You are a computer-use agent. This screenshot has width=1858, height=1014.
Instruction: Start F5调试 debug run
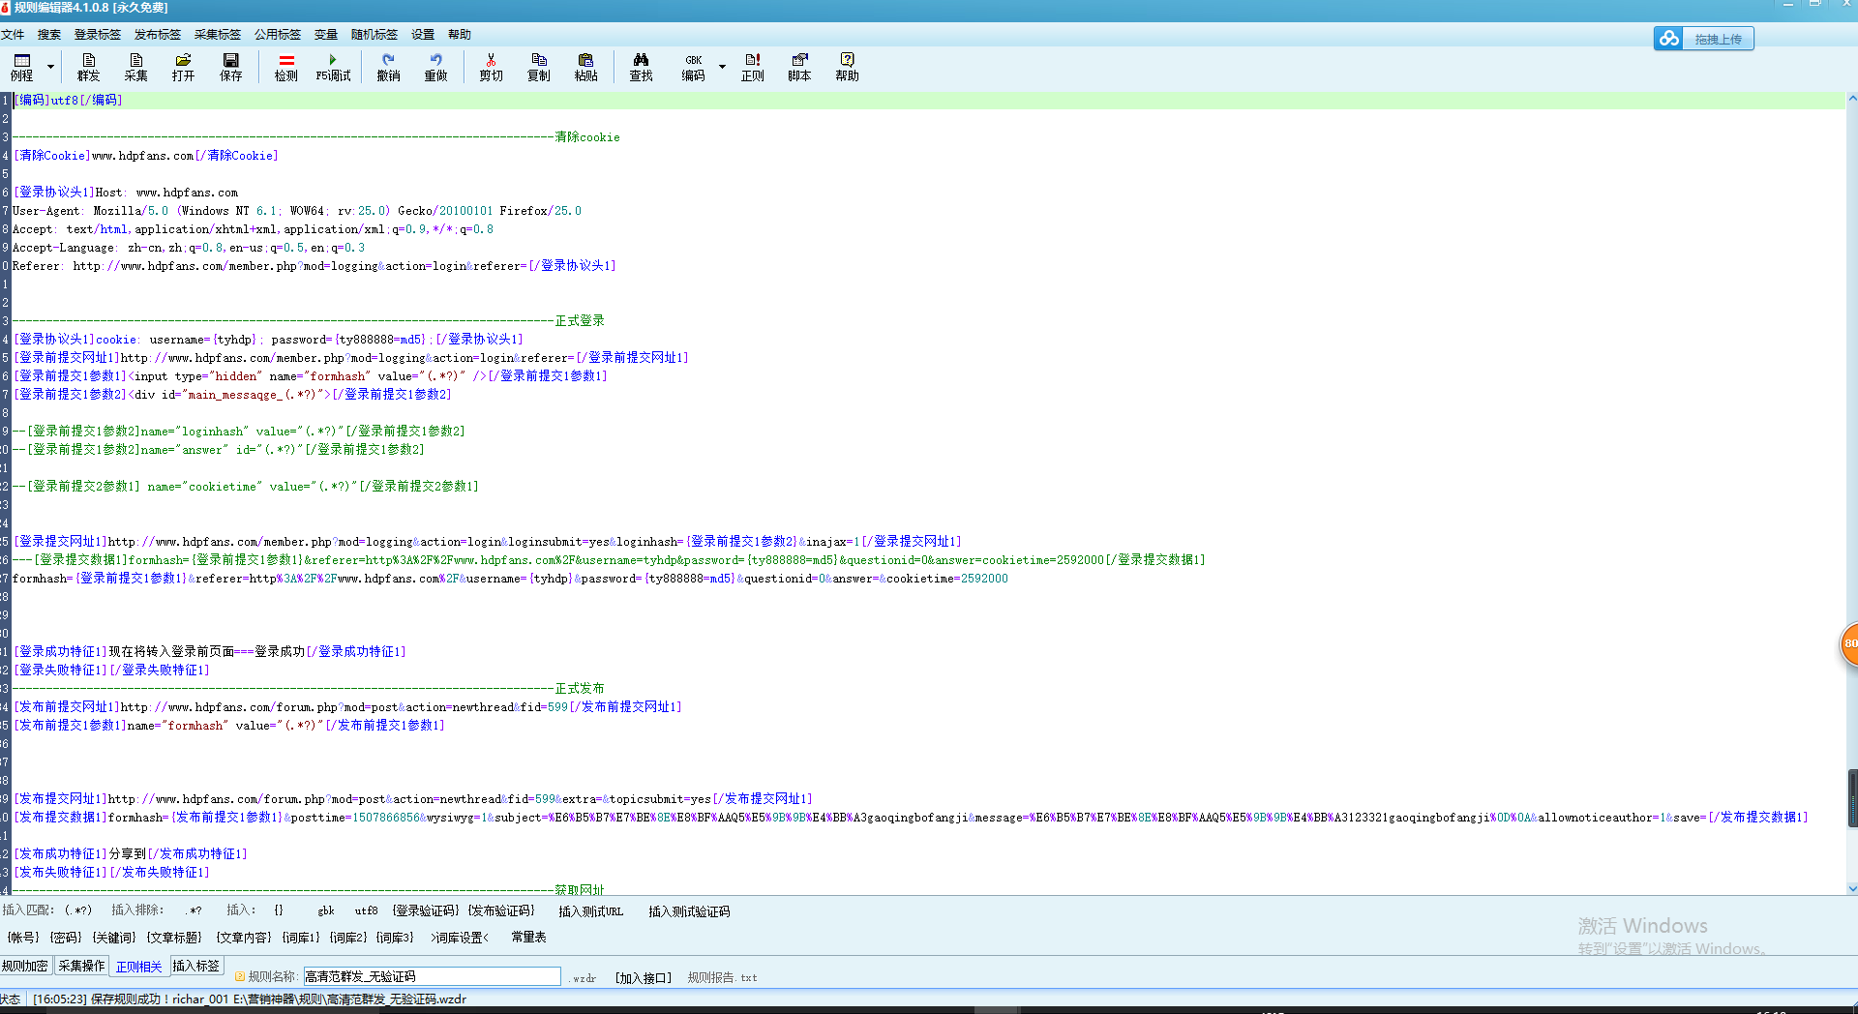[x=333, y=67]
